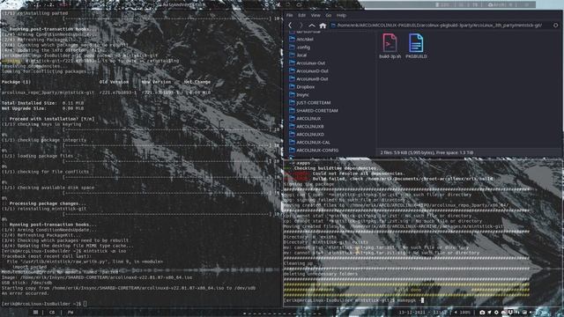Open the ARCOLINUXB folder shortcut

point(307,126)
